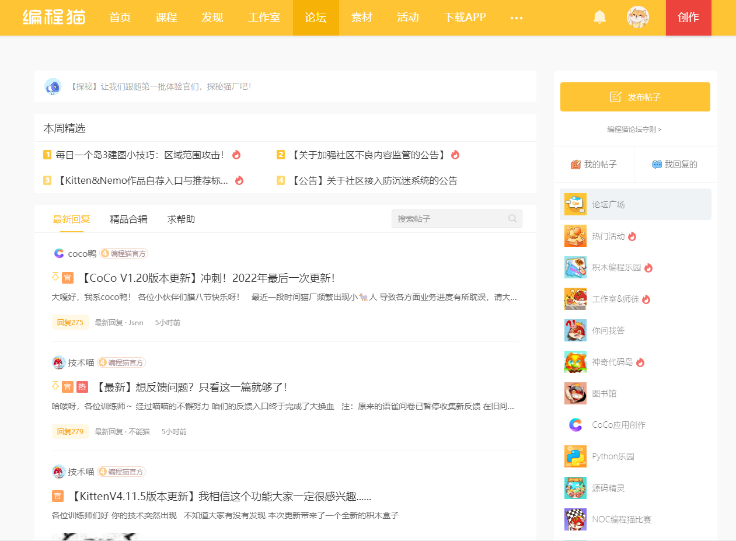
Task: Click the 本周精选 heading
Action: pos(64,128)
